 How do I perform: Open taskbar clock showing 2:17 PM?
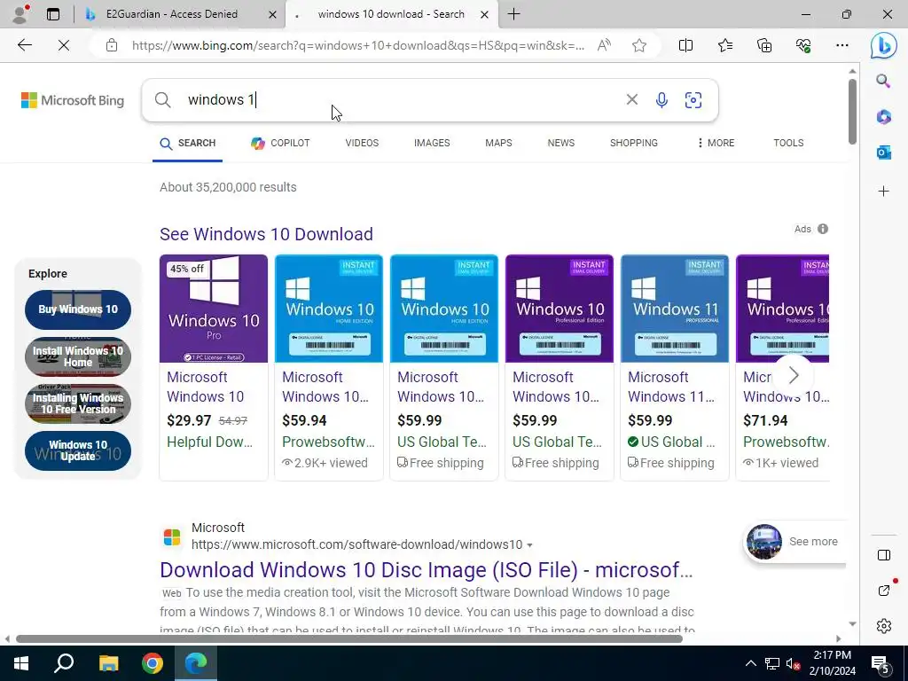[x=833, y=663]
